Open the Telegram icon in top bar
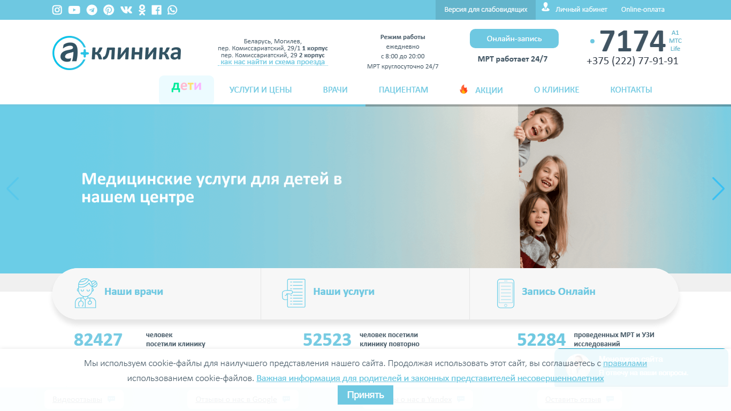 point(92,10)
